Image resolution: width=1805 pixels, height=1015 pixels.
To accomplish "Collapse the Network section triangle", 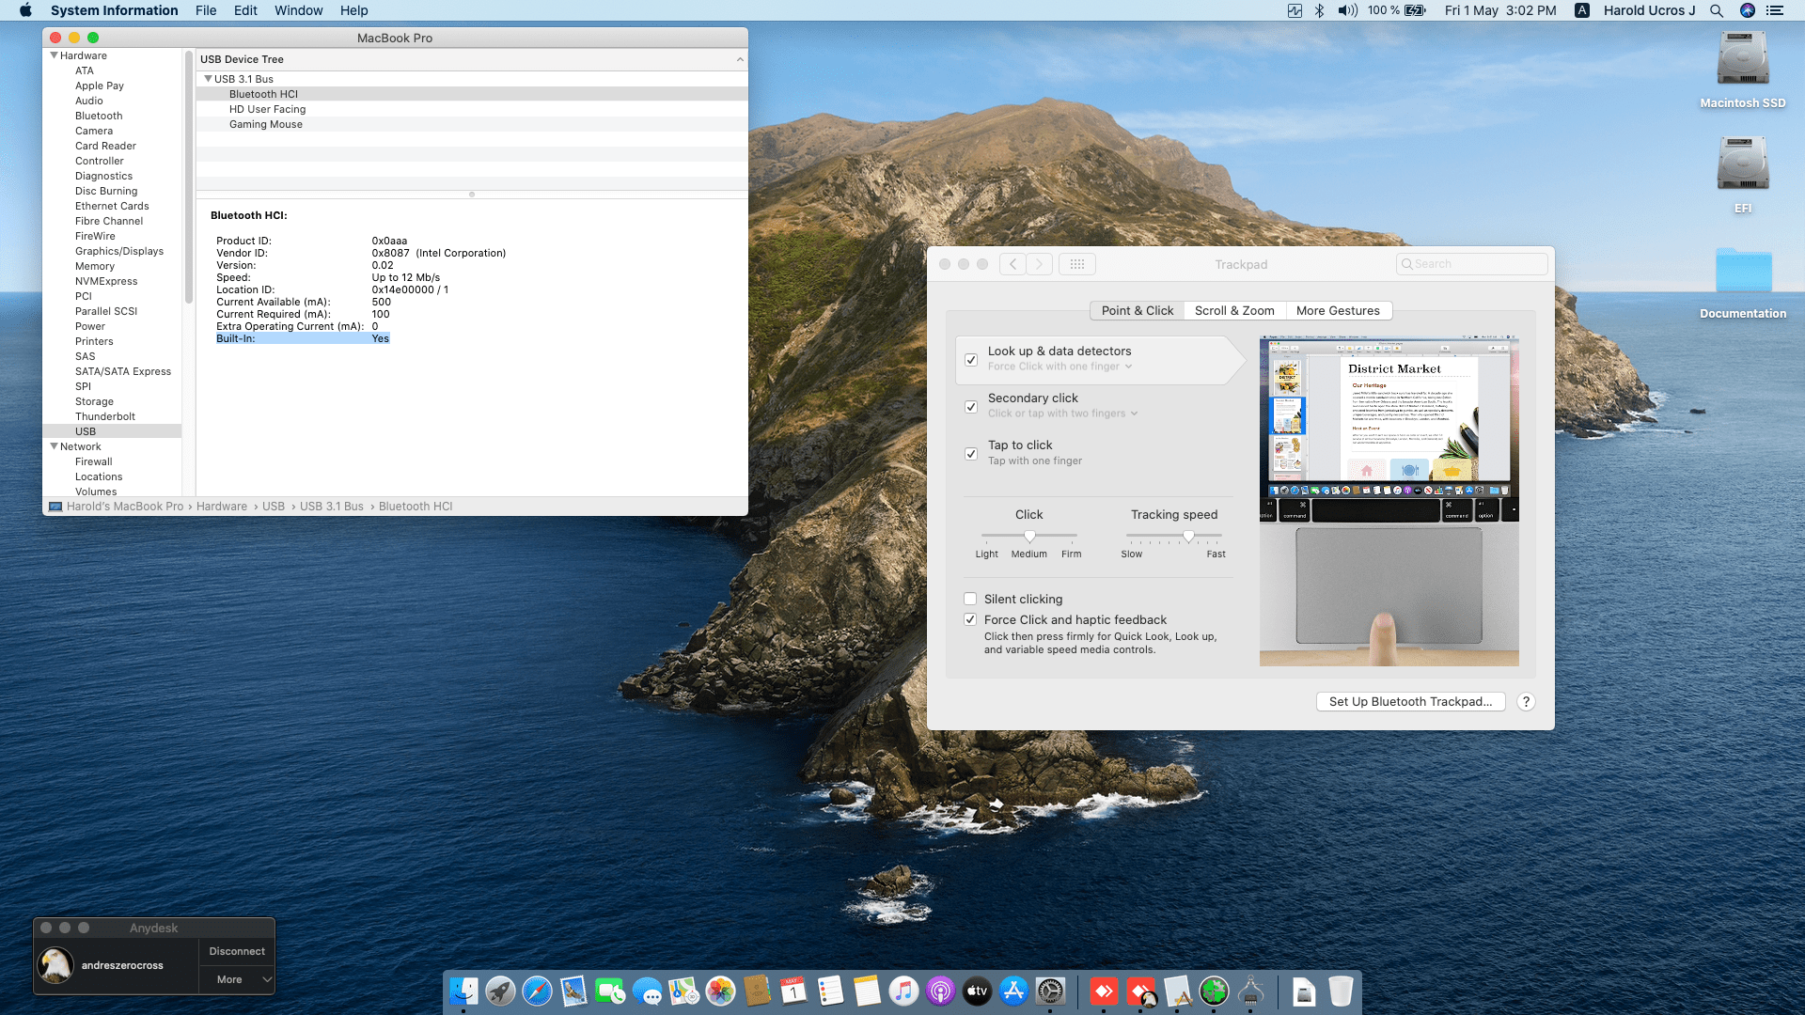I will click(55, 446).
